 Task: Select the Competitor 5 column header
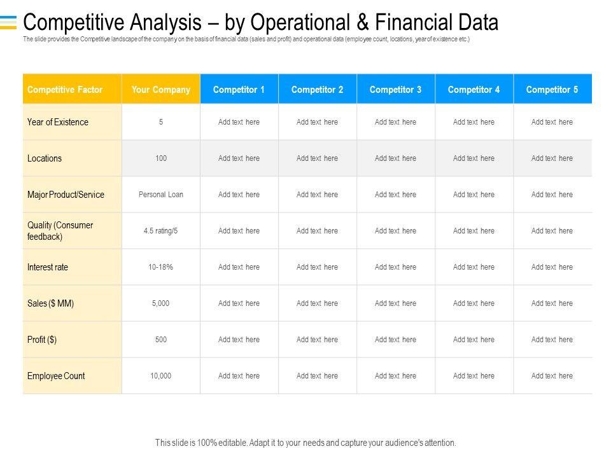point(552,90)
